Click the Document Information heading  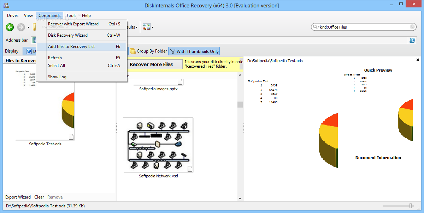point(378,158)
